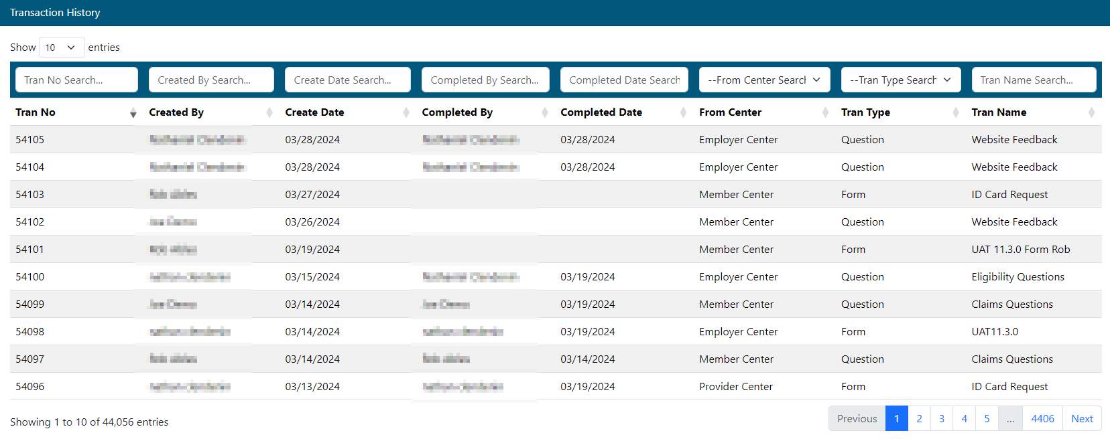Open the Show entries count dropdown
Image resolution: width=1110 pixels, height=439 pixels.
click(61, 48)
